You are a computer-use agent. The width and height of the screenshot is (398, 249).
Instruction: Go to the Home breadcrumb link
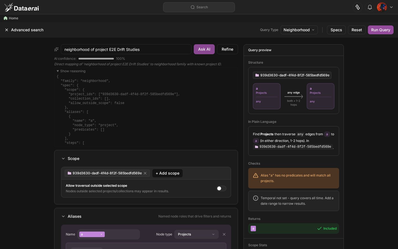point(14,18)
